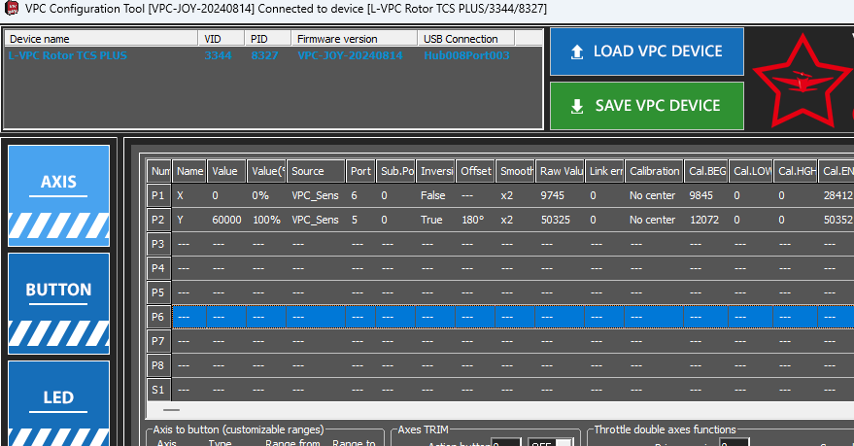Viewport: 854px width, 446px height.
Task: Click the Port column header
Action: pyautogui.click(x=360, y=171)
